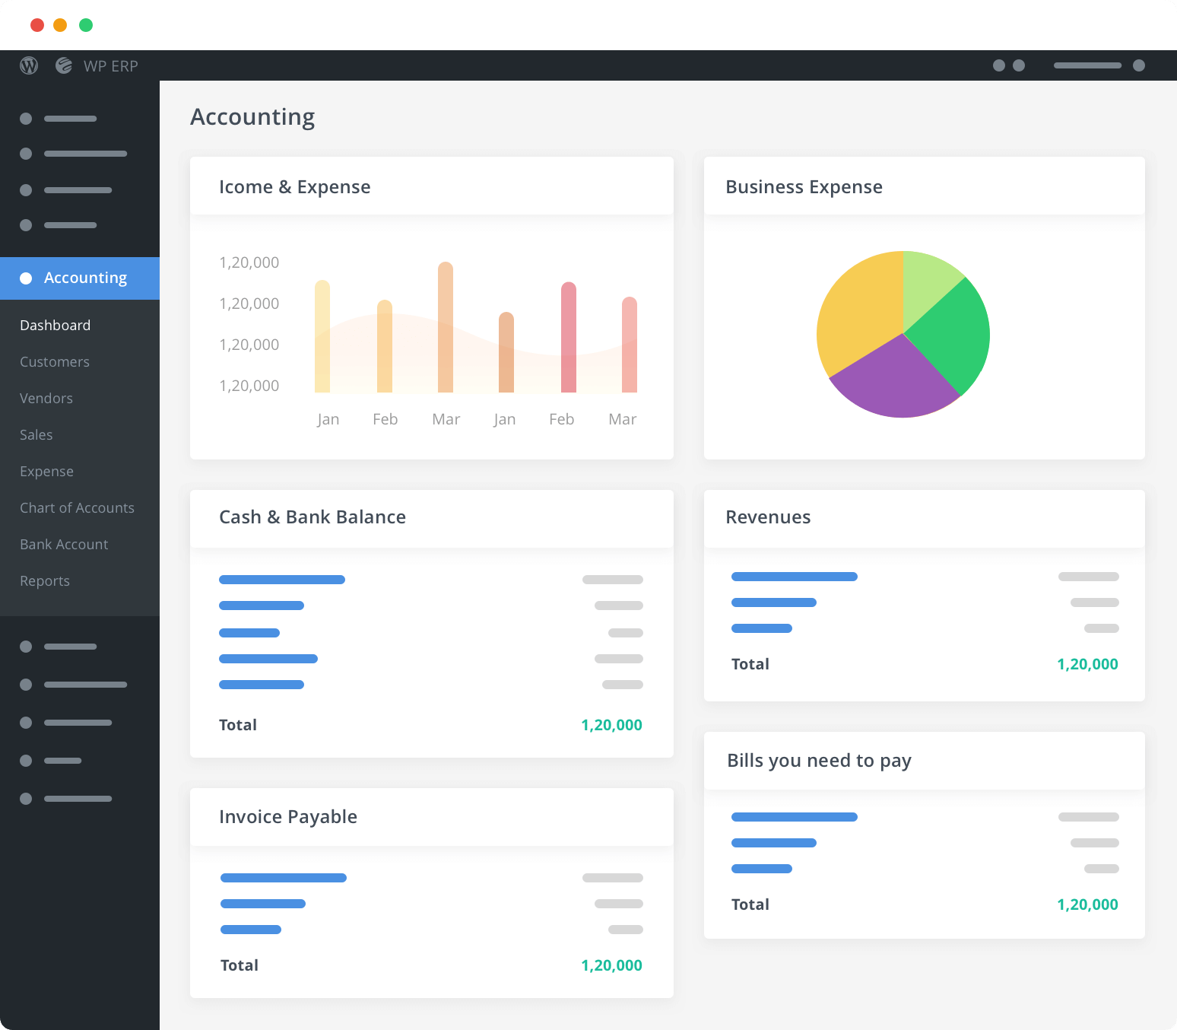1177x1030 pixels.
Task: Click the top blue bar in Invoice Payable
Action: pyautogui.click(x=283, y=878)
